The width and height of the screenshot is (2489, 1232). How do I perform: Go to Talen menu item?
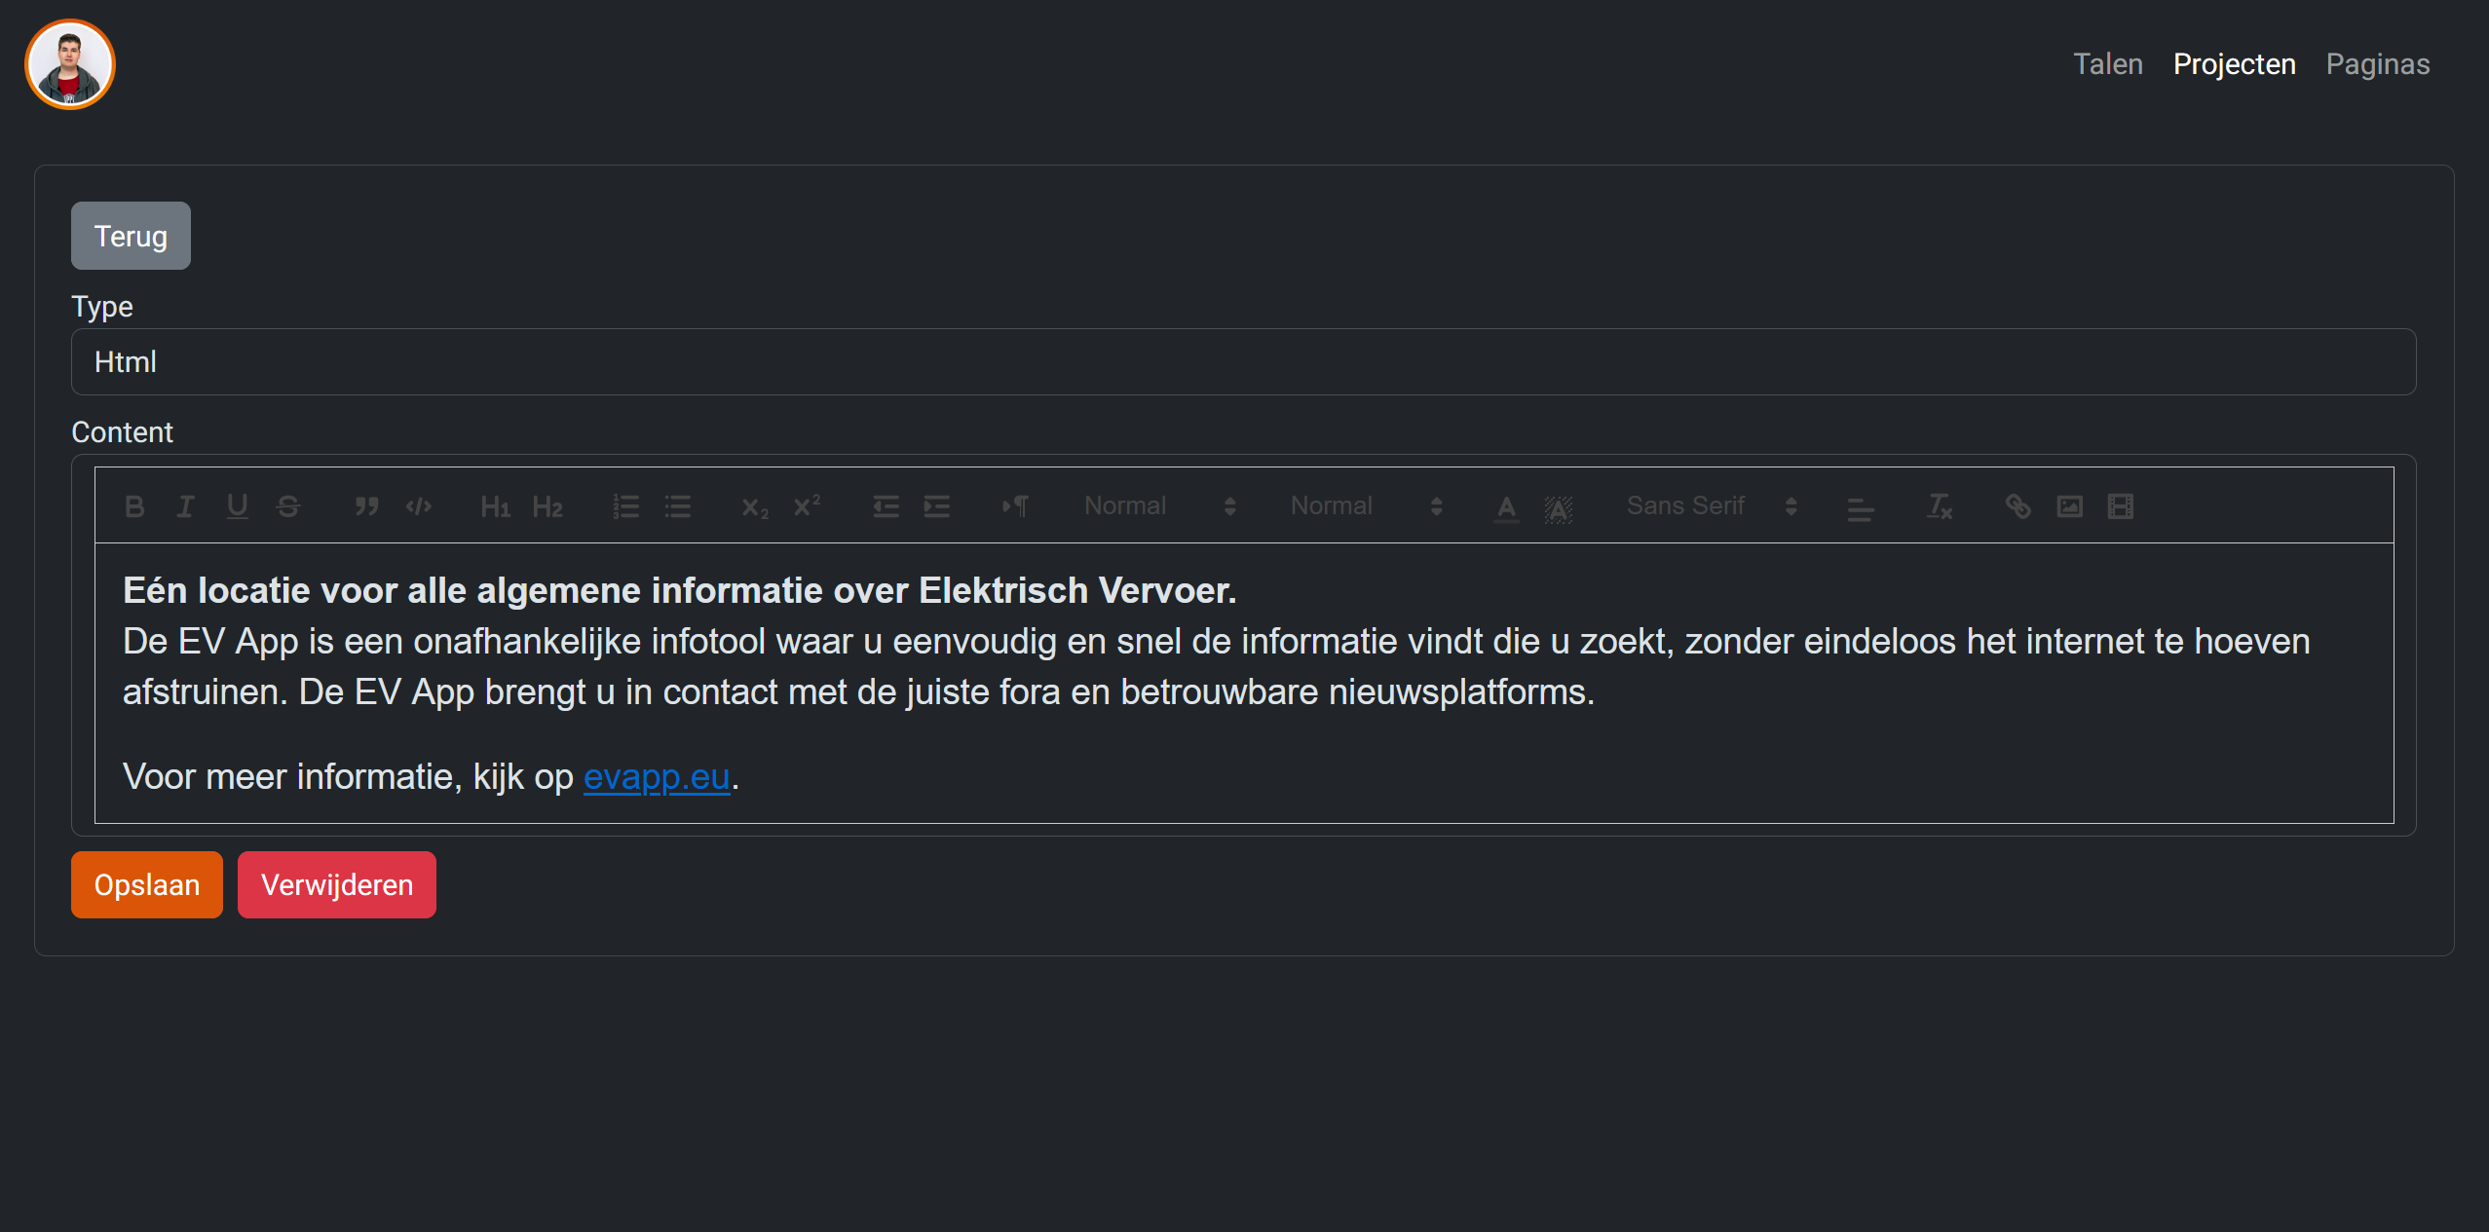click(2107, 64)
